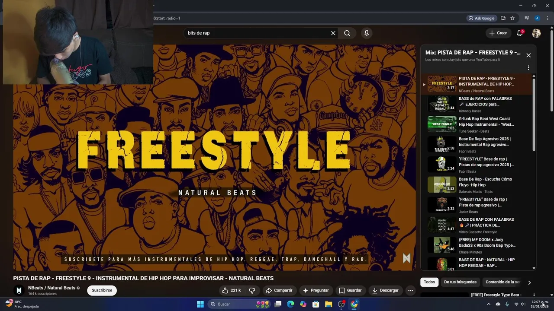Launch Microsoft Edge from taskbar
The width and height of the screenshot is (554, 311).
point(290,304)
